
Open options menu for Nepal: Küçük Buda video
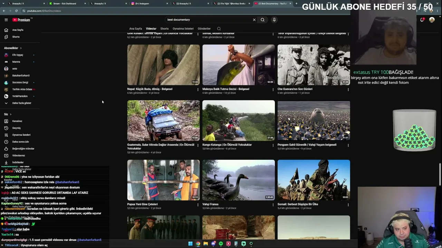[198, 90]
